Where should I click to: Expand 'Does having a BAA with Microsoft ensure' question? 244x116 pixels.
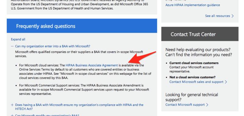click(79, 107)
